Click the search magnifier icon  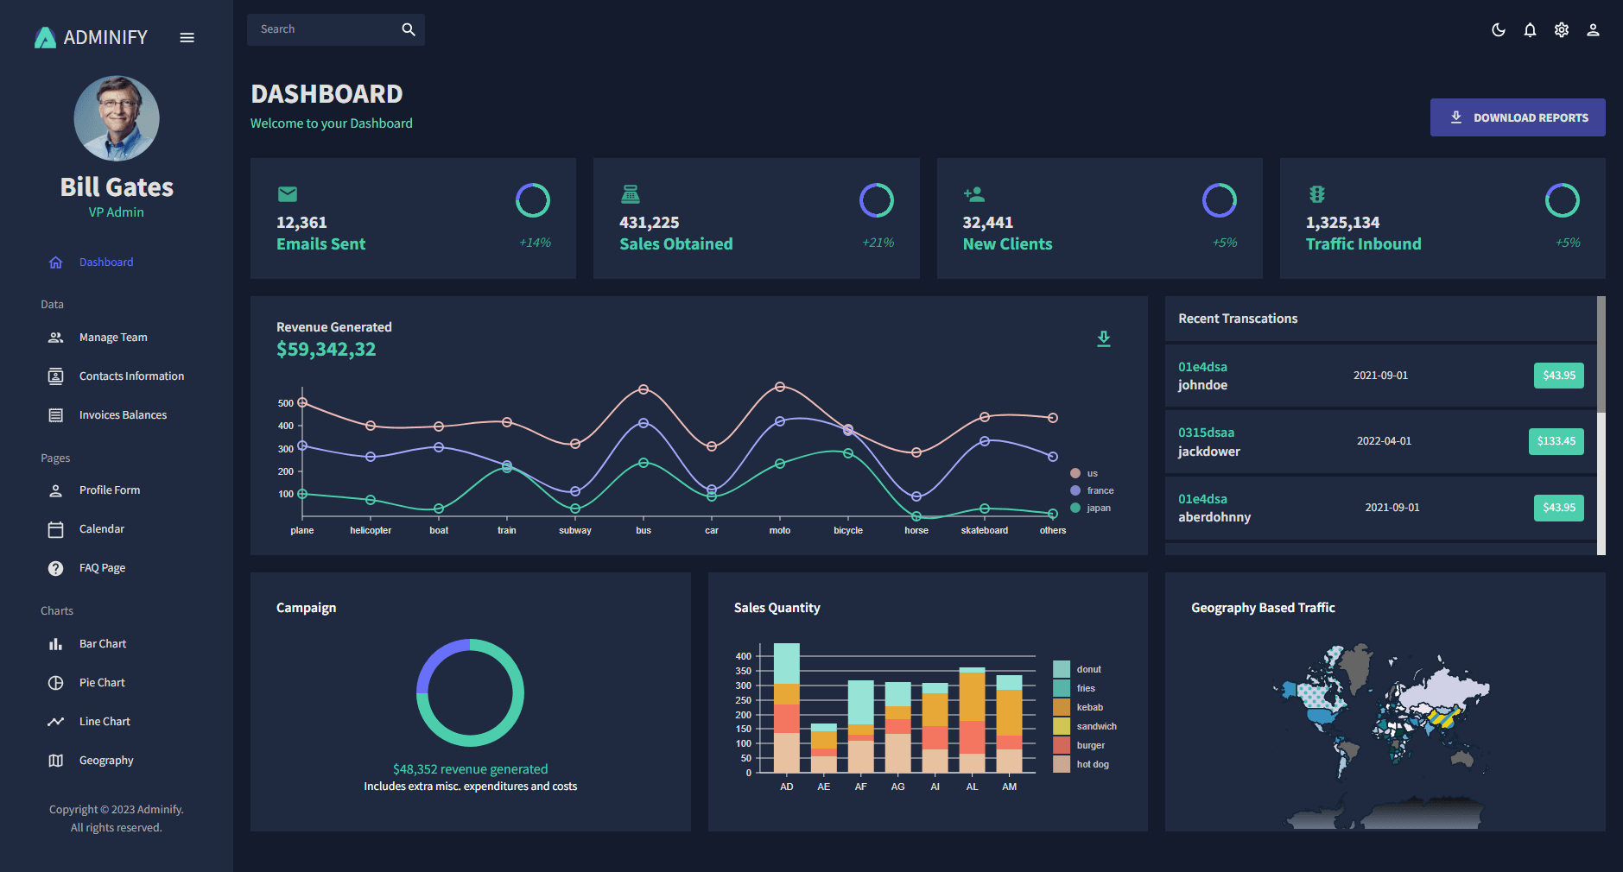[409, 29]
